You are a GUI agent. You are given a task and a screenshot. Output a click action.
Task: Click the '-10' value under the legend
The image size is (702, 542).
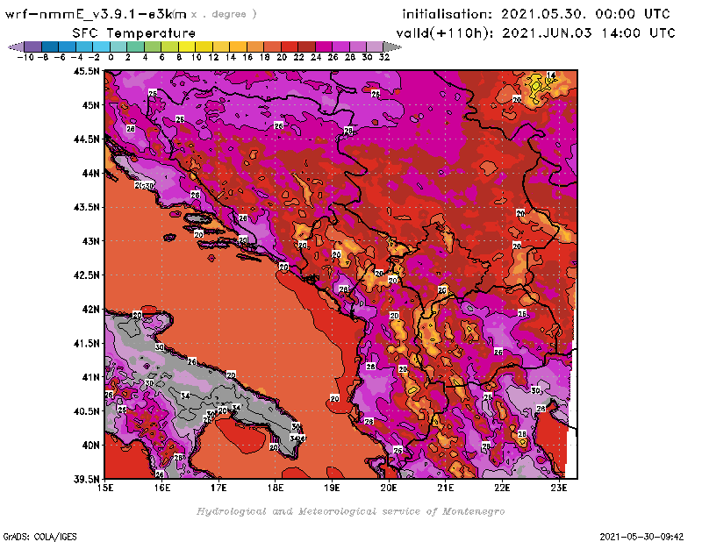pyautogui.click(x=25, y=58)
